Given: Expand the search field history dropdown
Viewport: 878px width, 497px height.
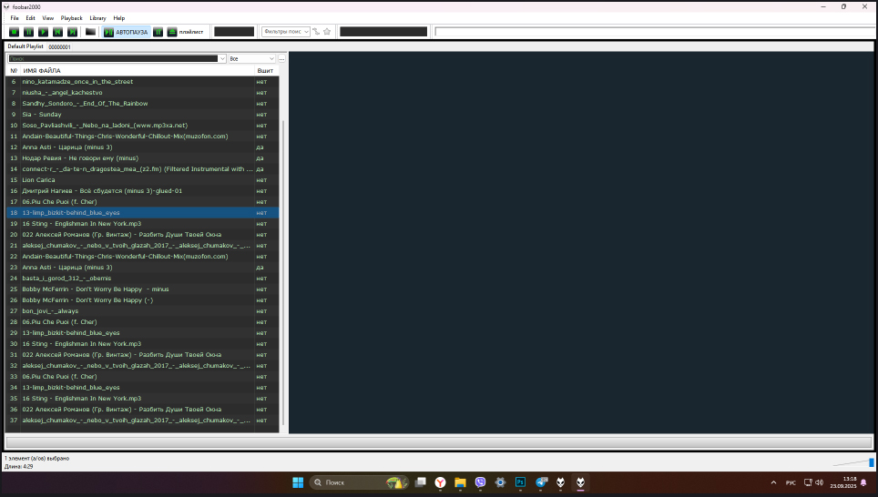Looking at the screenshot, I should pyautogui.click(x=223, y=58).
